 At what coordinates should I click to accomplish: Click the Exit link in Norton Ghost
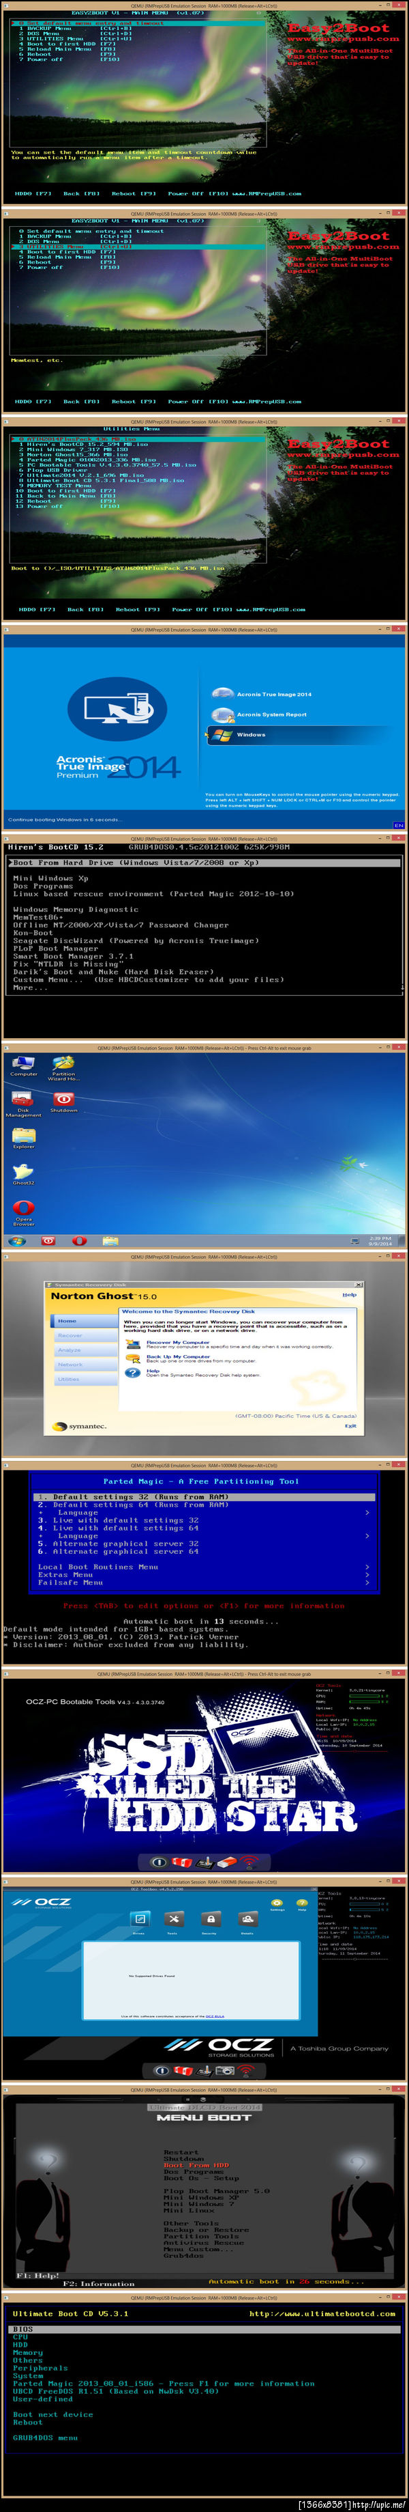point(350,1425)
